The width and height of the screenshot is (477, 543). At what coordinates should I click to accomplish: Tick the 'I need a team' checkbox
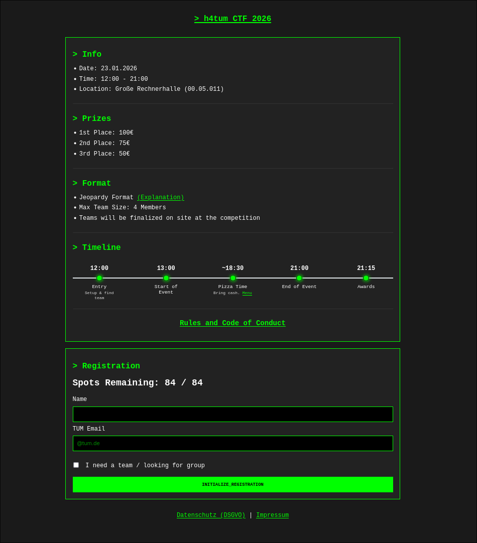coord(76,465)
